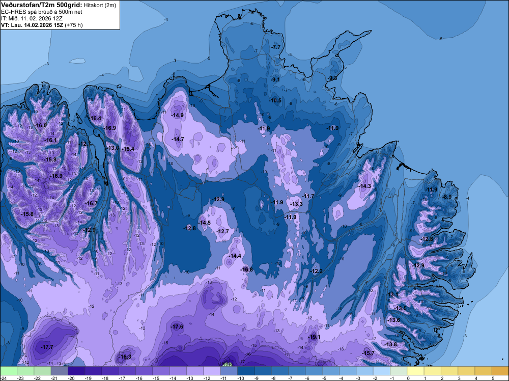Select the -13.5 temperature value label

click(400, 308)
